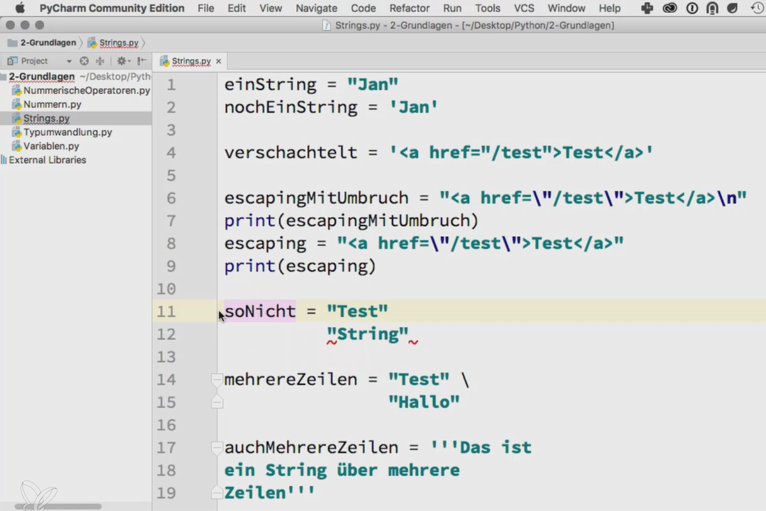Click the verschachtelt variable on line 4
The height and width of the screenshot is (511, 766).
[291, 153]
